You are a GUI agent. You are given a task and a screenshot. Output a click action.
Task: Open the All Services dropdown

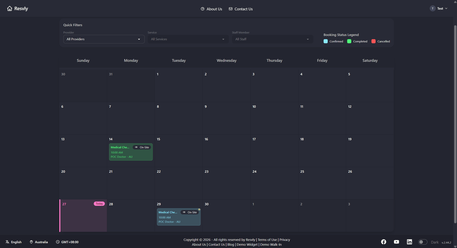[x=188, y=39]
